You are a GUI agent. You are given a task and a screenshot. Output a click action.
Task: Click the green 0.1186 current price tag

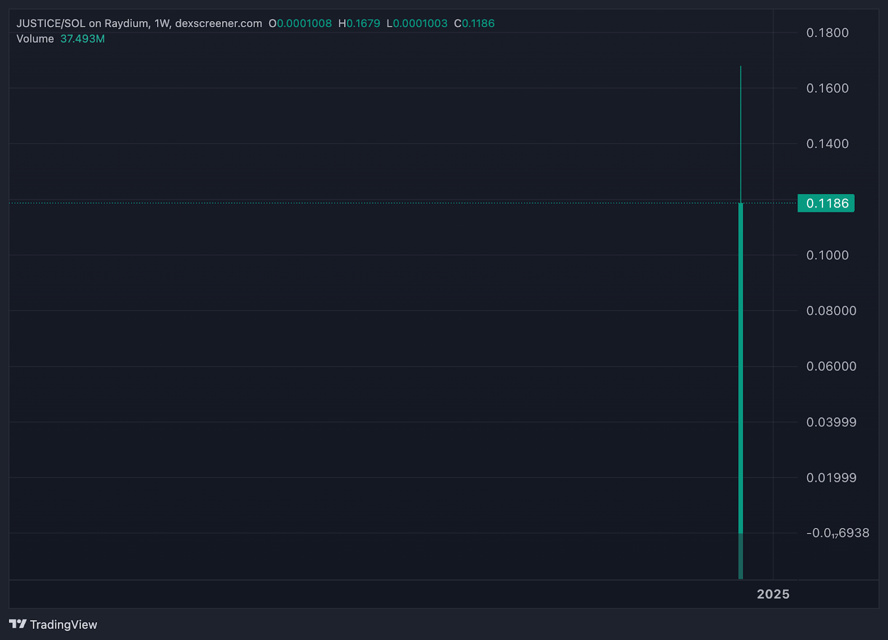coord(826,204)
